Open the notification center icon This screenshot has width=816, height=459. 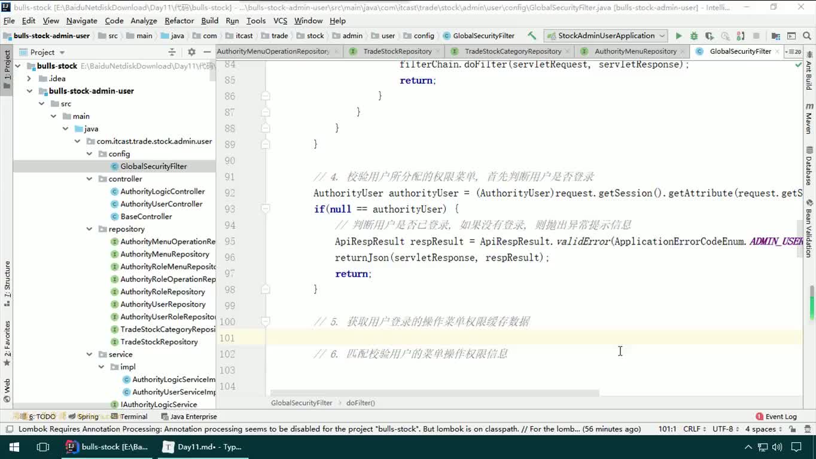pyautogui.click(x=797, y=447)
